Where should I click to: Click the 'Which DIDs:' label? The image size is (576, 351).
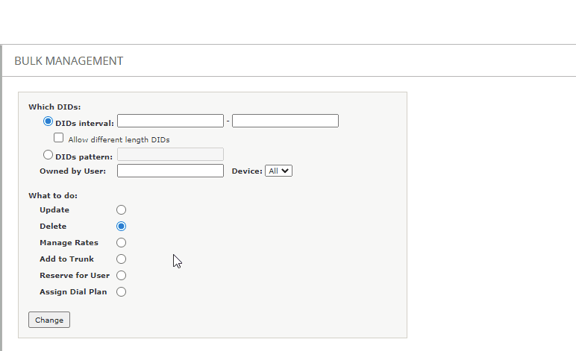(54, 107)
